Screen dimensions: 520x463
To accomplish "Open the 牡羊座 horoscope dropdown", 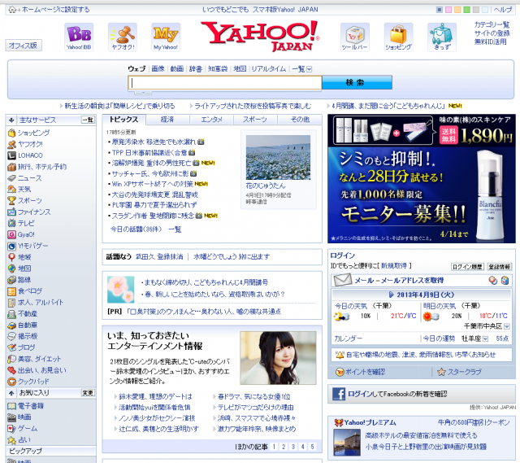I will [485, 339].
